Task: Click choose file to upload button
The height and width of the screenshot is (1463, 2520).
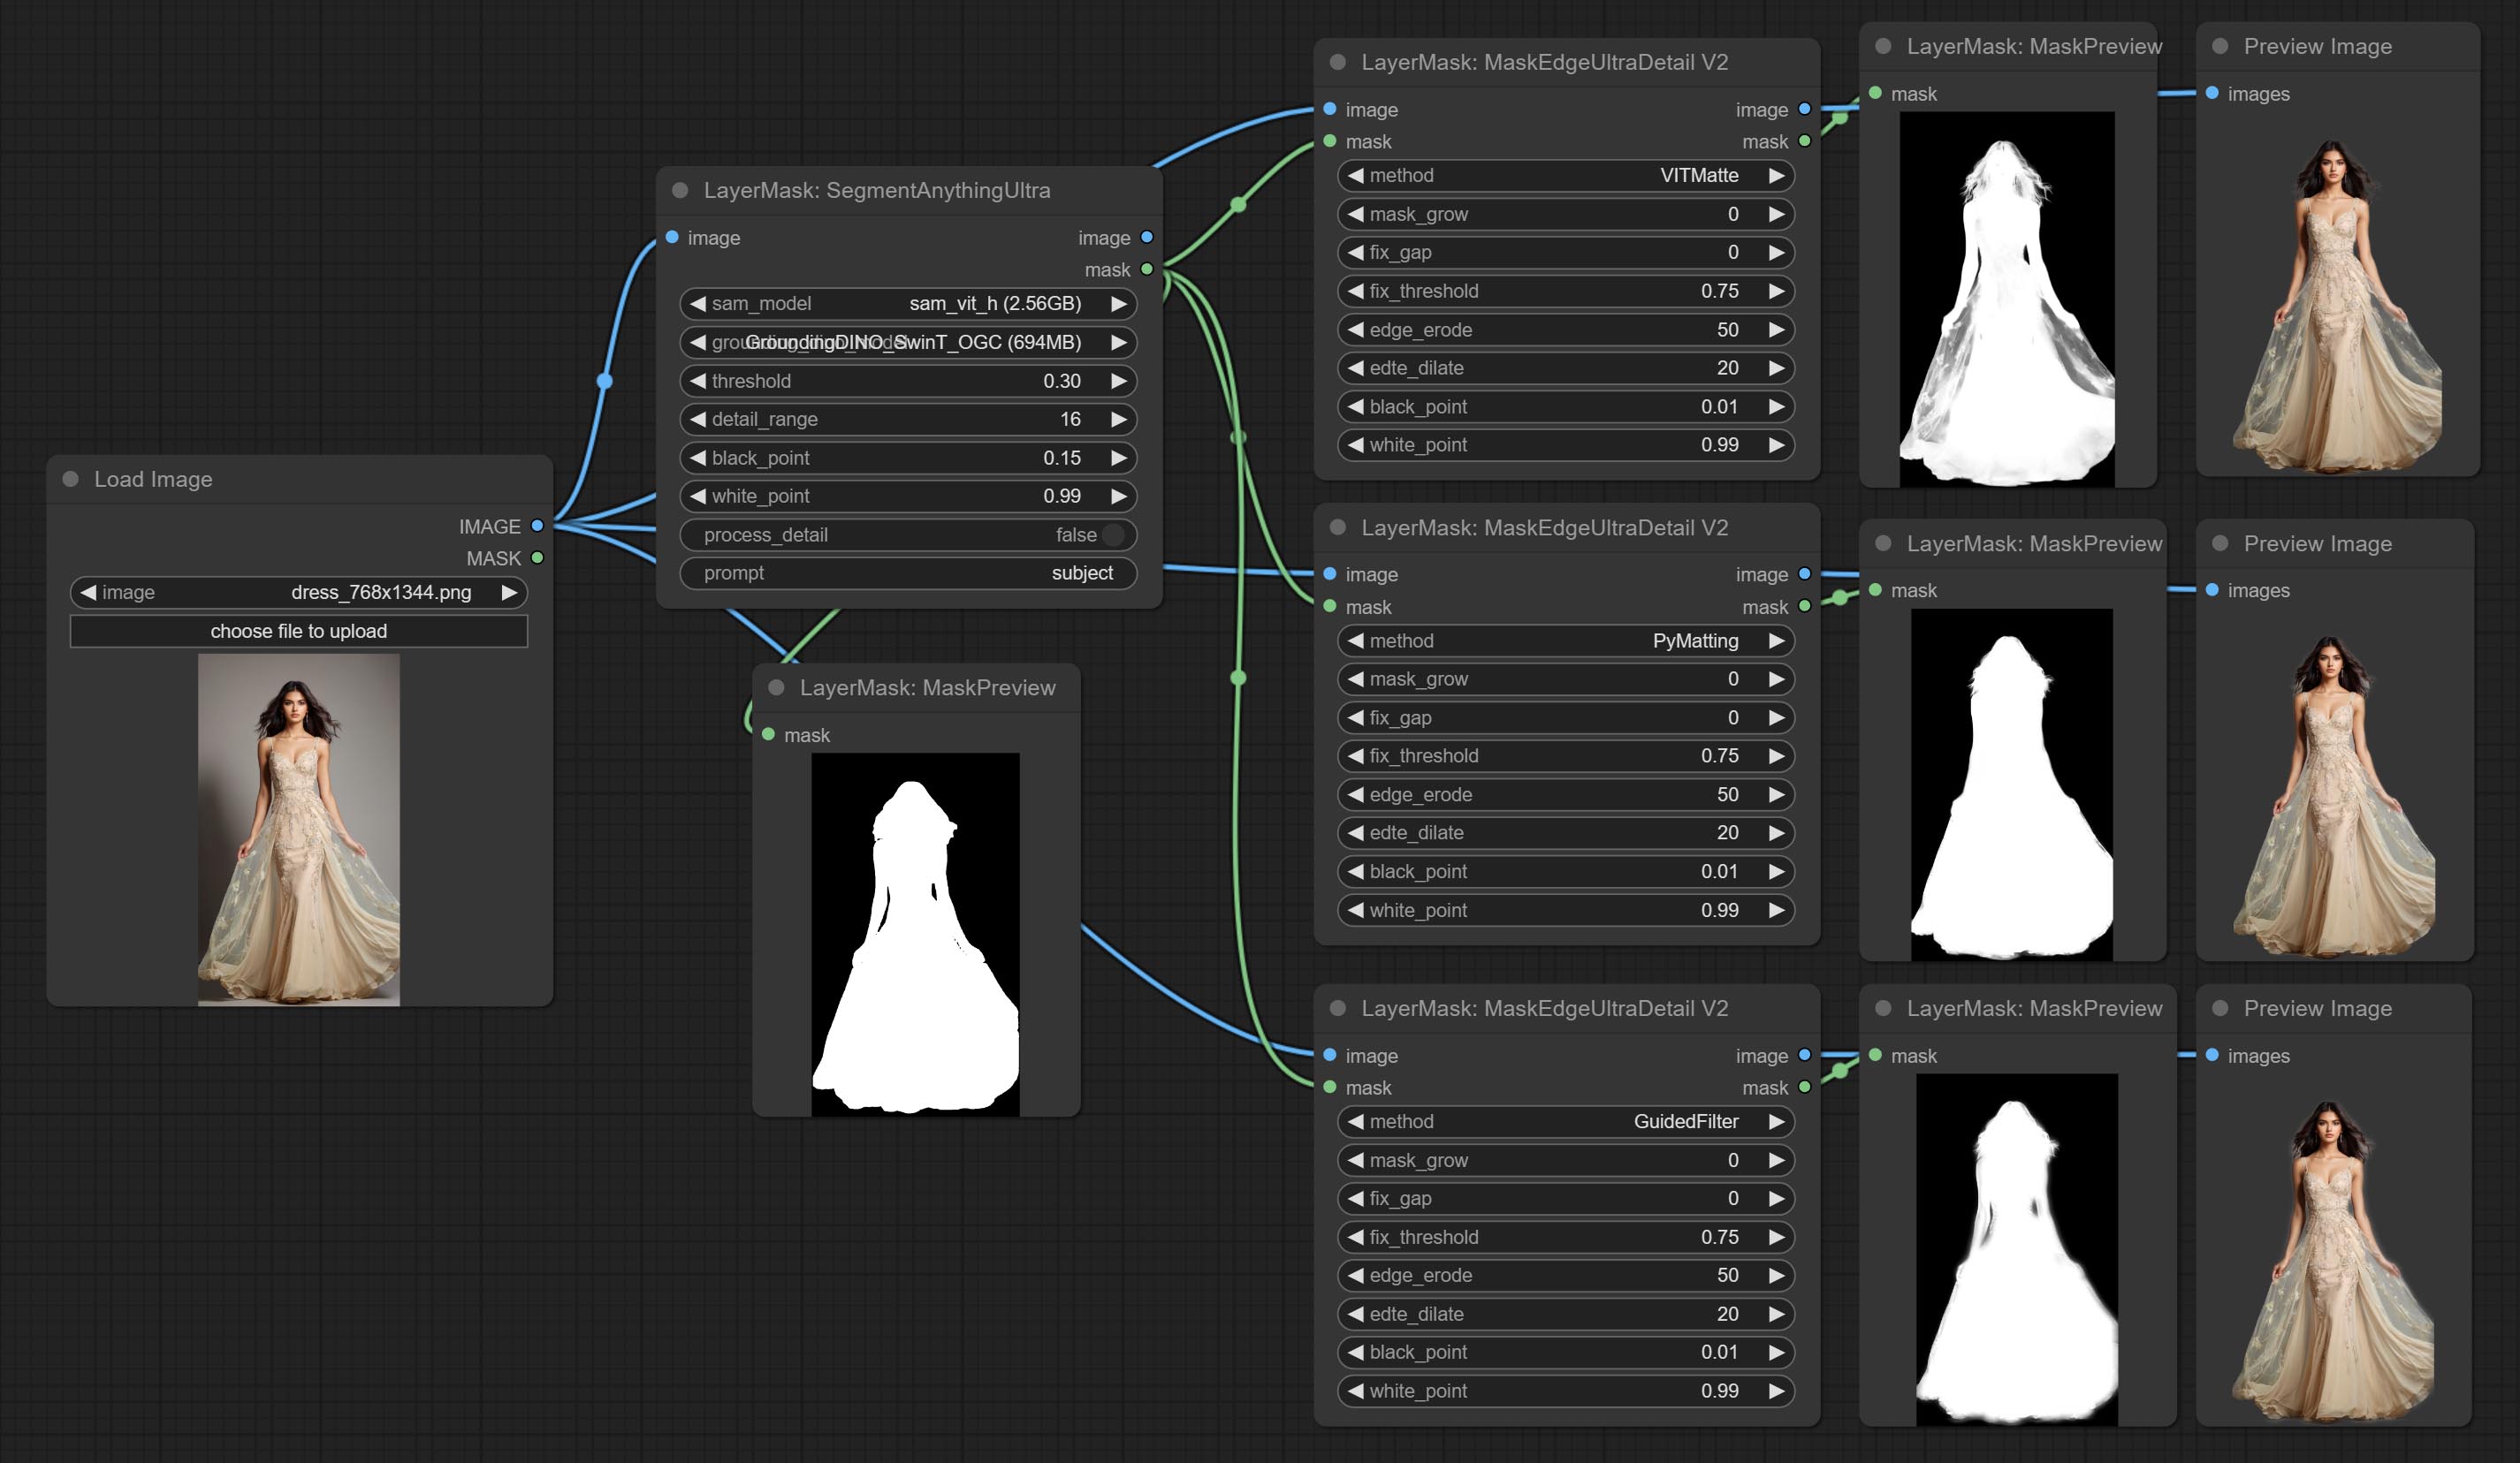Action: (298, 631)
